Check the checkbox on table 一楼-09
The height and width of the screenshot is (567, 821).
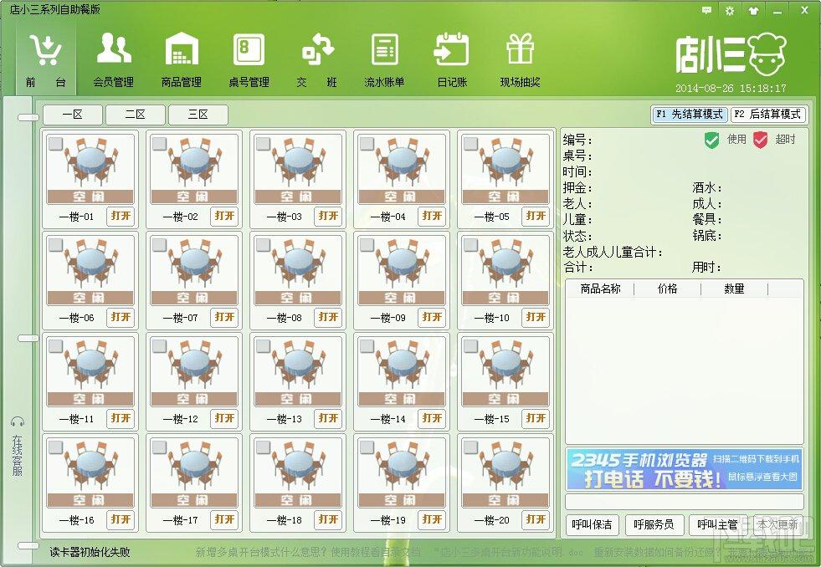click(367, 245)
